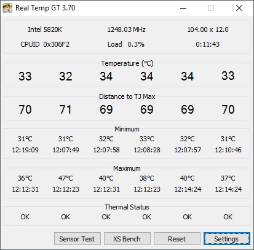The height and width of the screenshot is (250, 254).
Task: Open the Sensor Test button
Action: [77, 238]
